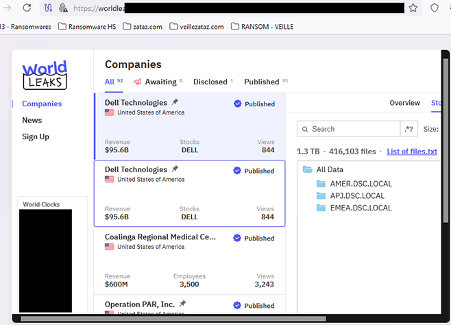Click the Companies page heading

tap(133, 64)
